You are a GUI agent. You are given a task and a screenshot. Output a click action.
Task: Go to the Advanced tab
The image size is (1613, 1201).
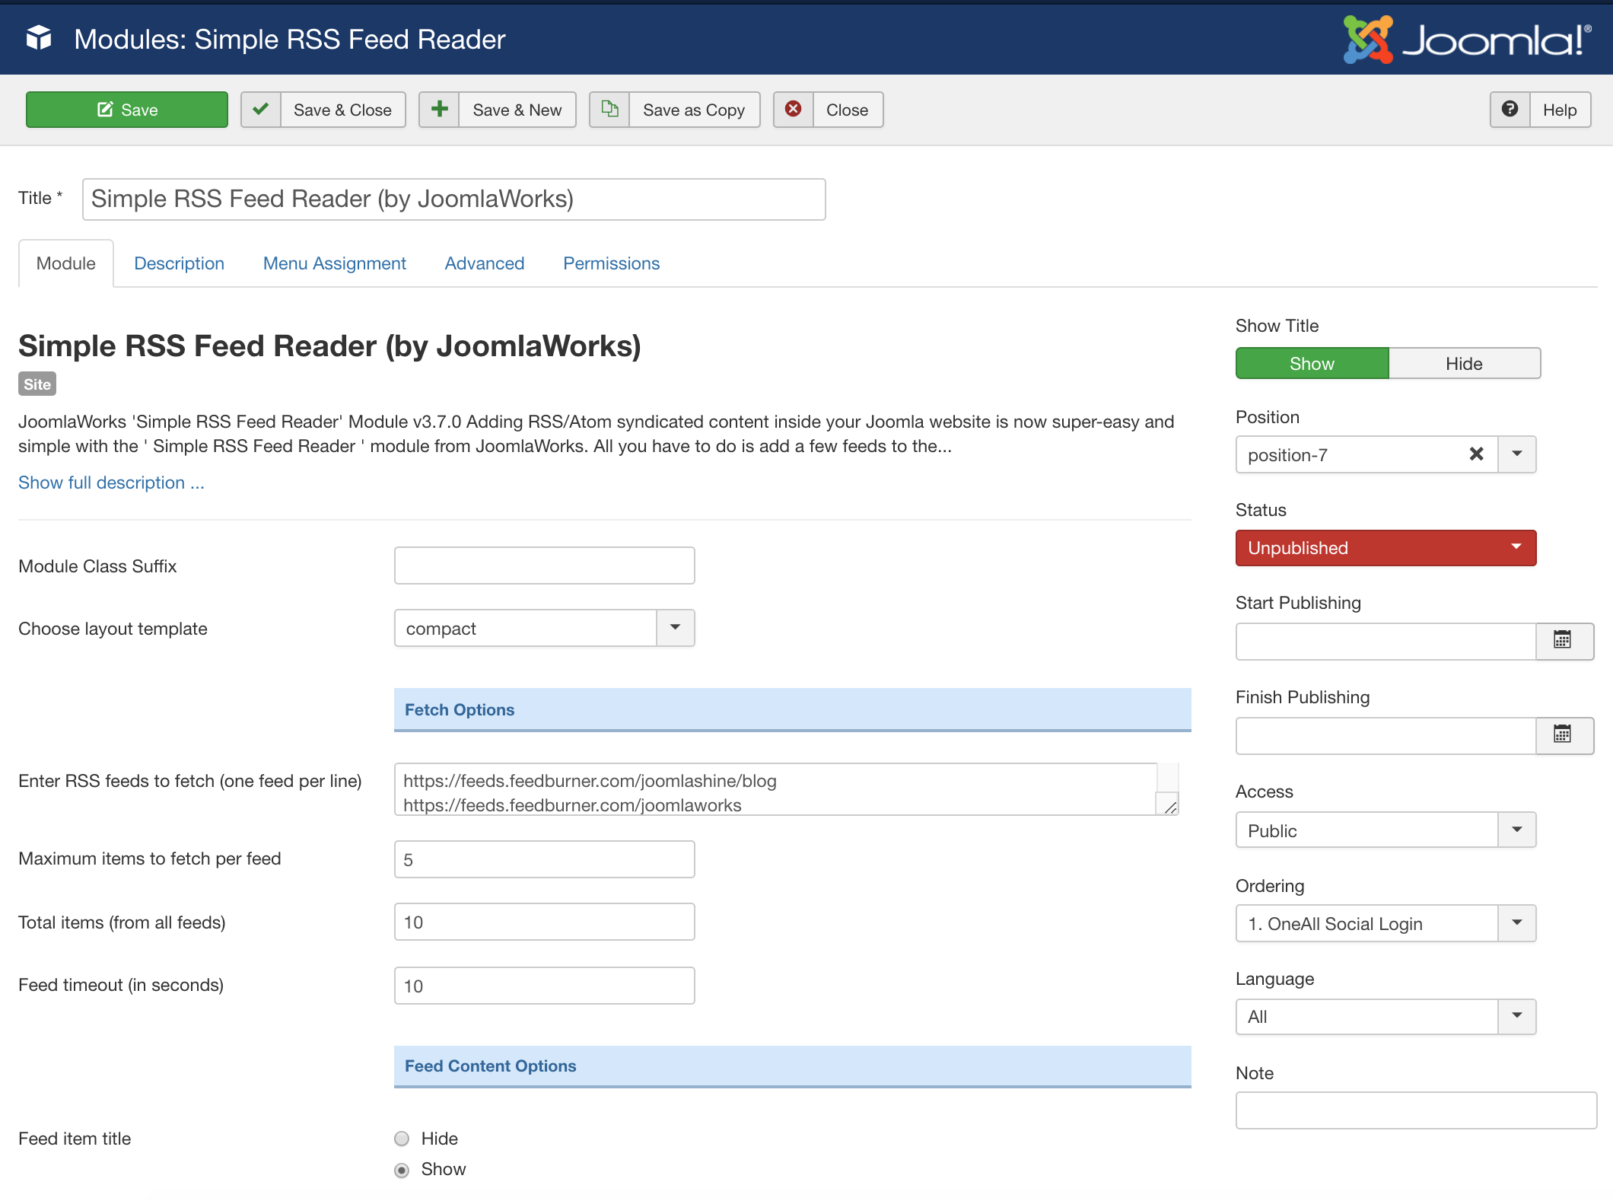(x=485, y=263)
